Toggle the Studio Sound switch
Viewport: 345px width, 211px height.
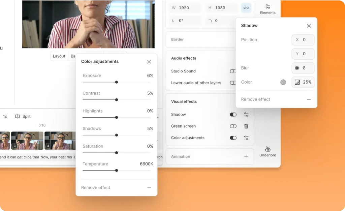coord(232,71)
